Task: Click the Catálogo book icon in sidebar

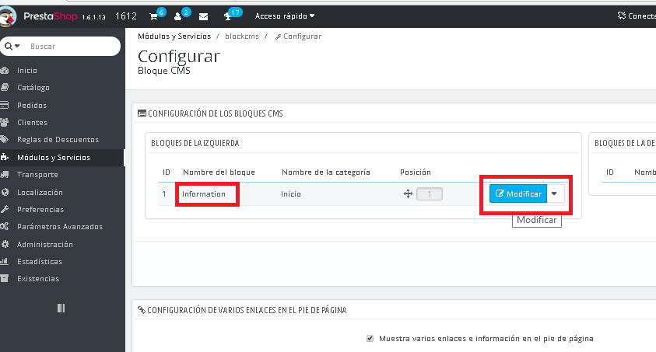Action: (5, 88)
